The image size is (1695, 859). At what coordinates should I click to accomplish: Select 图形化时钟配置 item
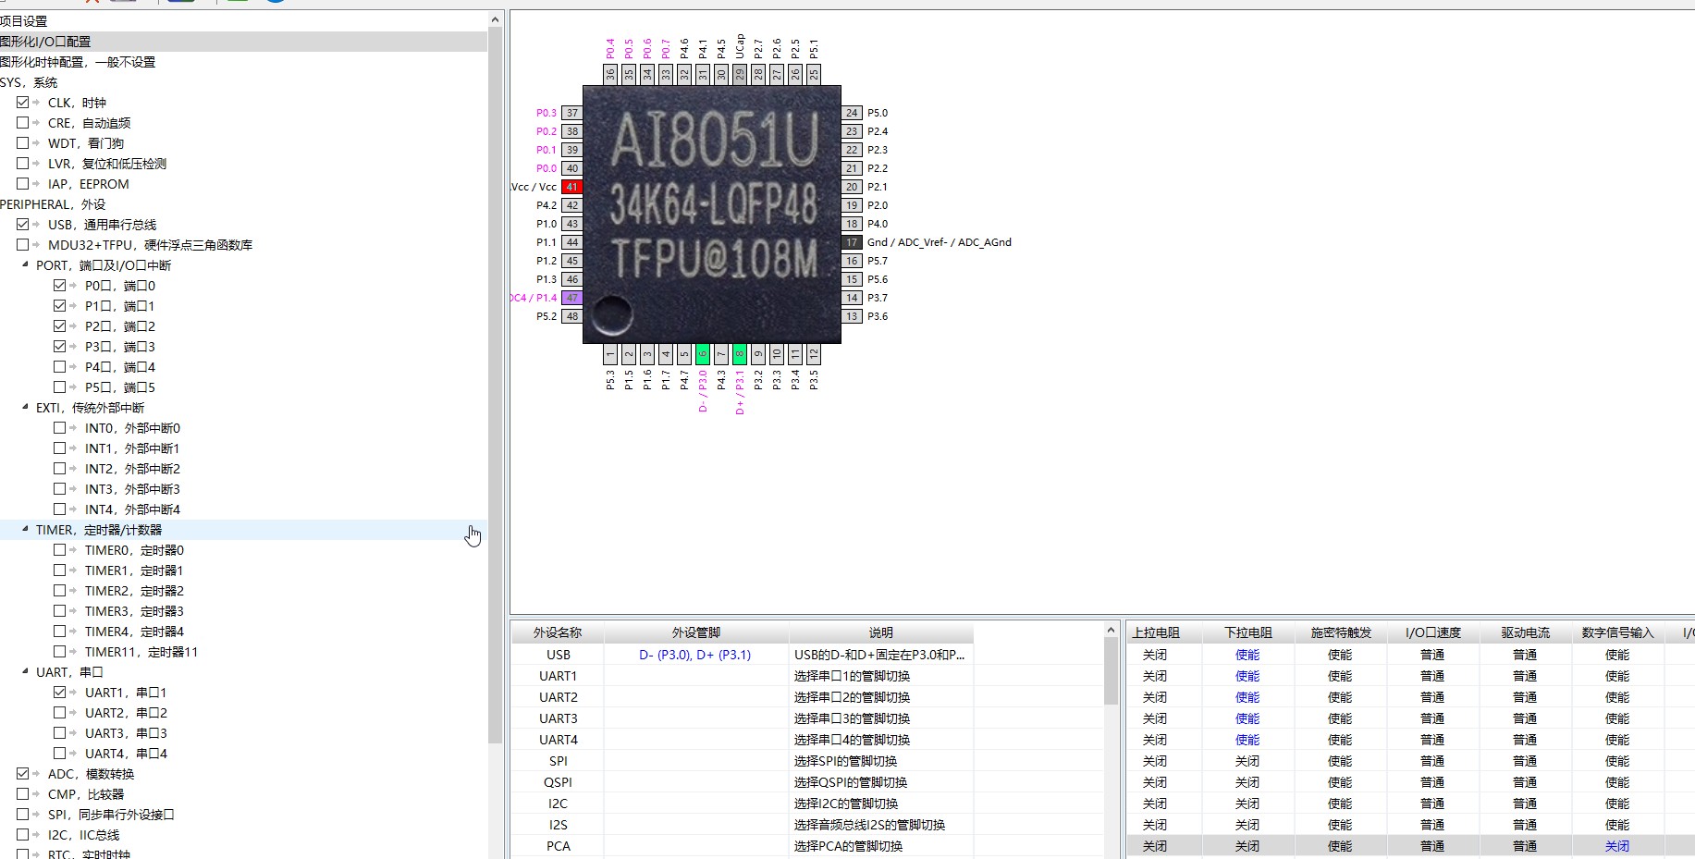[78, 62]
